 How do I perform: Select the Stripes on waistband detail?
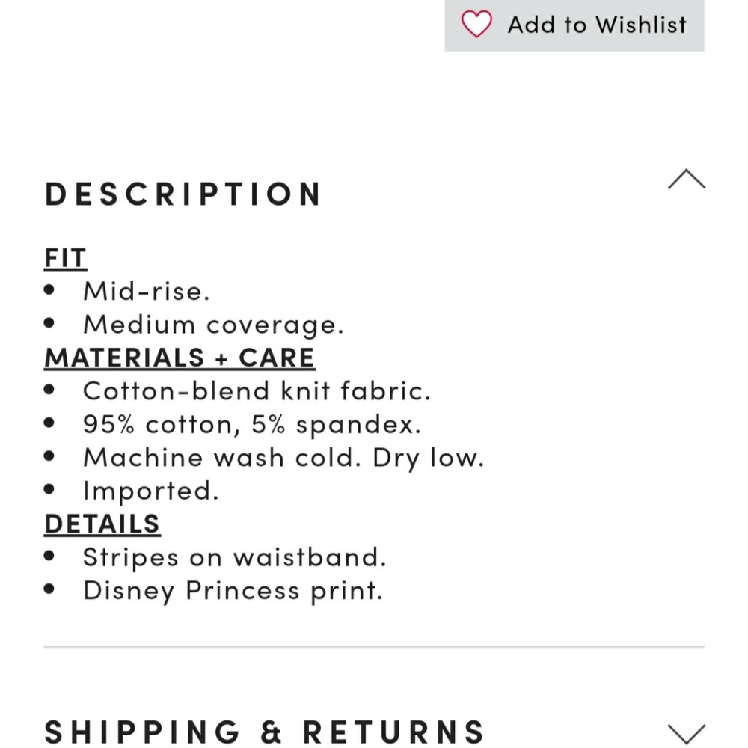pyautogui.click(x=234, y=557)
